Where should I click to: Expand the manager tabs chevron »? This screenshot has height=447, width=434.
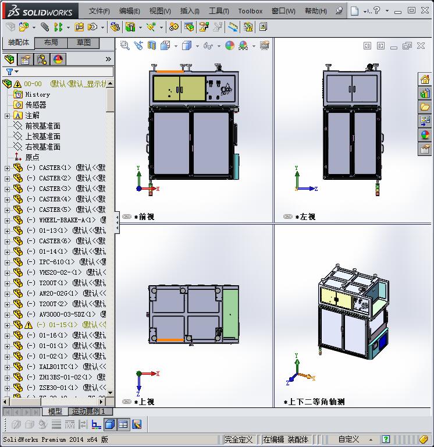click(108, 59)
